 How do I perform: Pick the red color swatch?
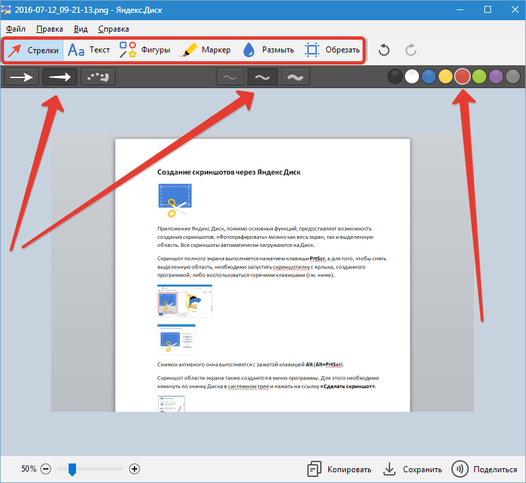[x=462, y=77]
